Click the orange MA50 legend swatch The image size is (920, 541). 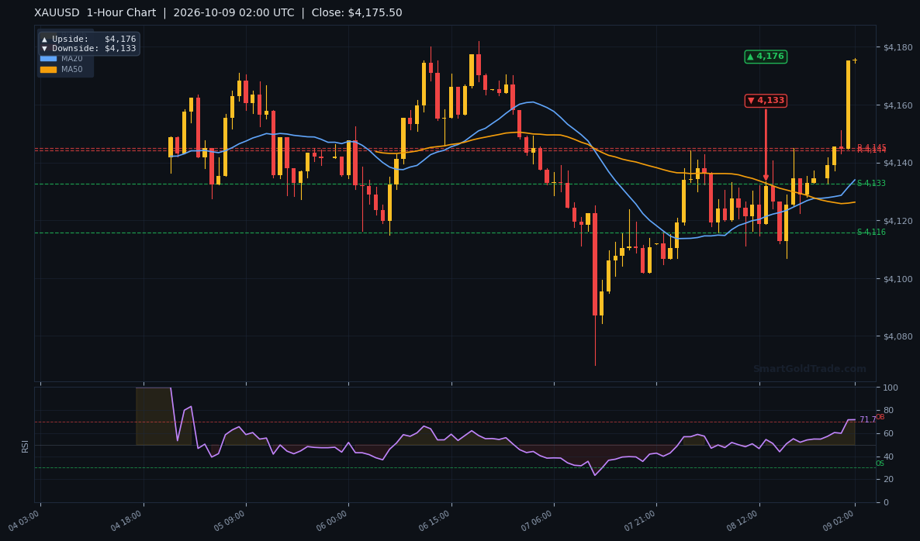click(x=48, y=69)
